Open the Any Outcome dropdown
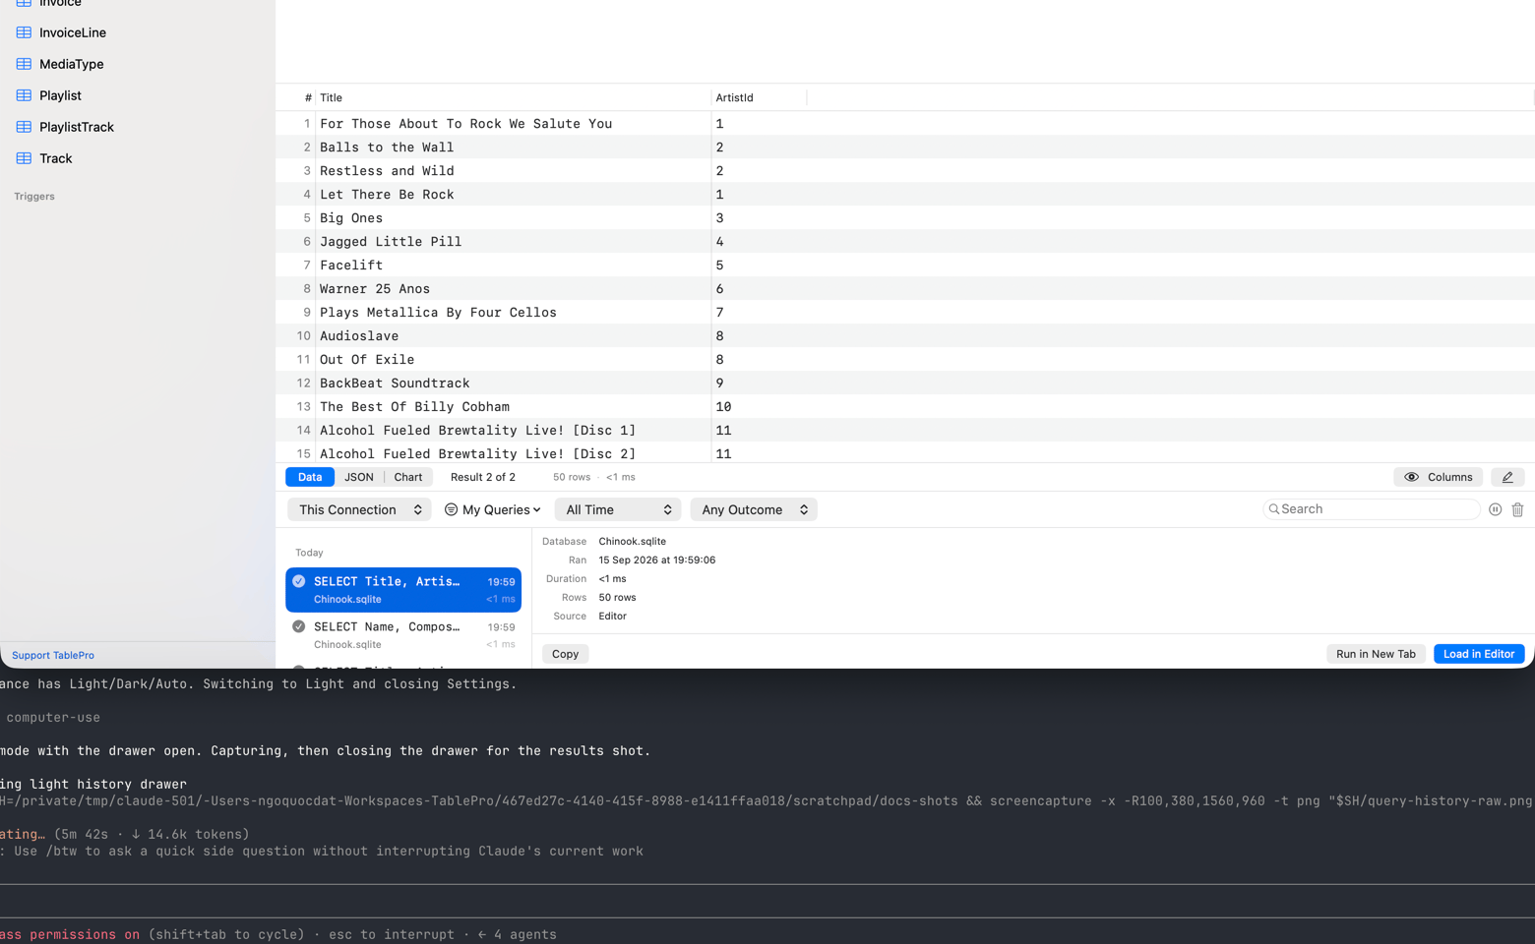1535x944 pixels. pyautogui.click(x=754, y=509)
